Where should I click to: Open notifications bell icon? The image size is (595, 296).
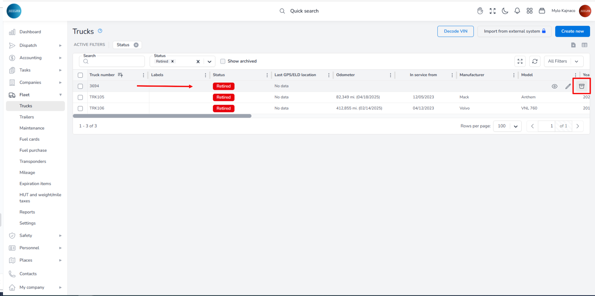coord(517,11)
